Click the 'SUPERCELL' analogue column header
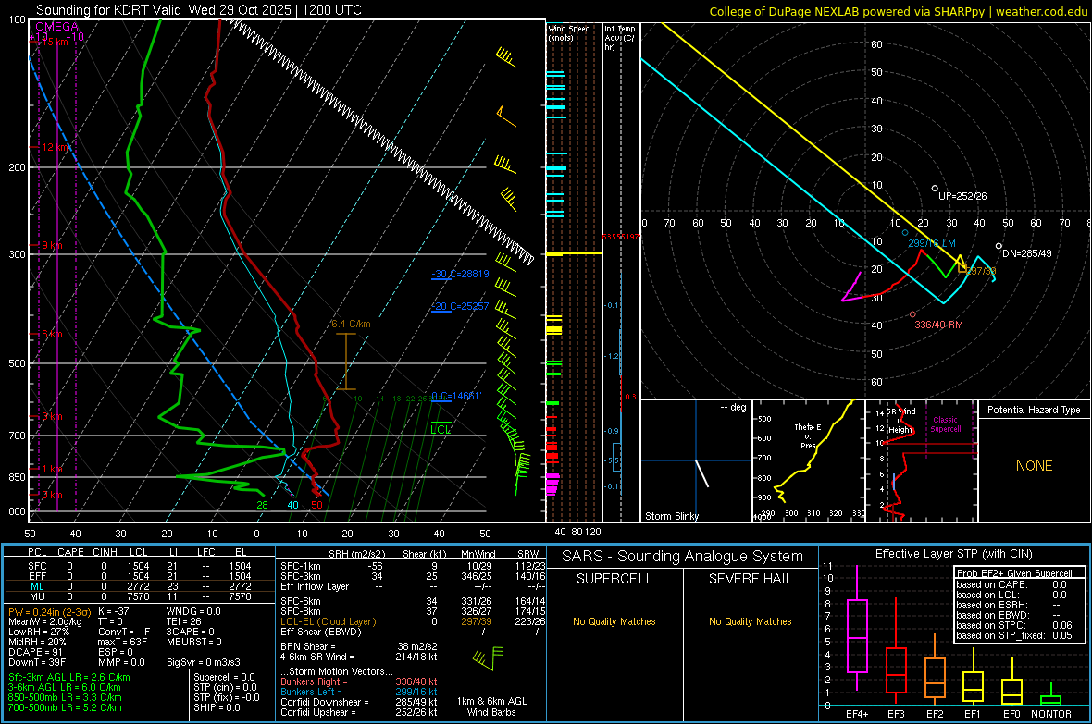This screenshot has height=724, width=1092. click(x=614, y=579)
